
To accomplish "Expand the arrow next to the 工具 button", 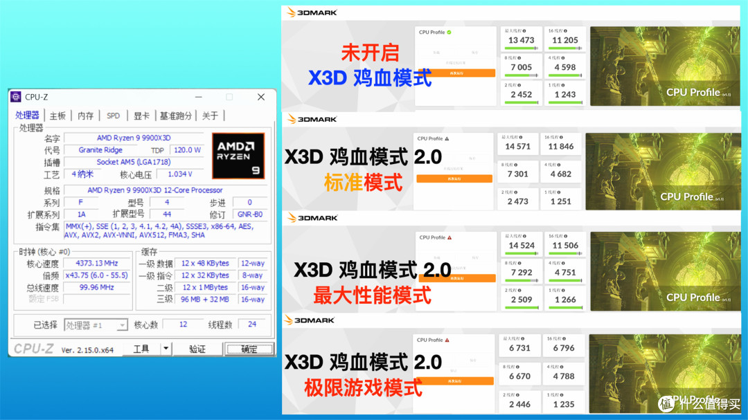I will [166, 349].
